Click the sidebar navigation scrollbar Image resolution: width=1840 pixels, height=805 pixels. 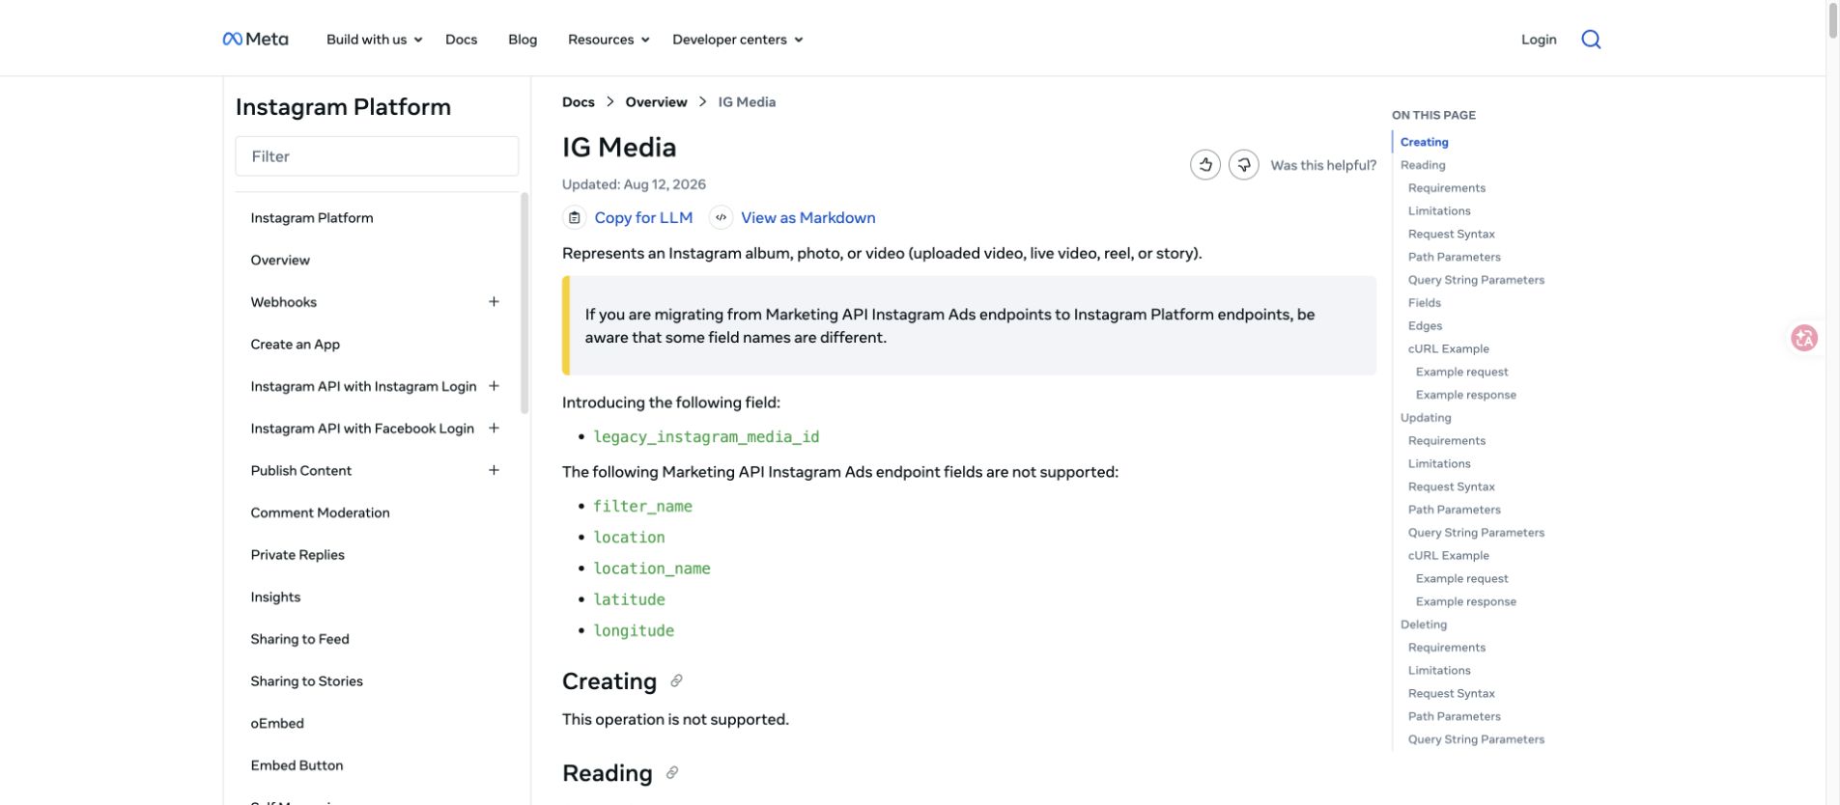(x=524, y=303)
